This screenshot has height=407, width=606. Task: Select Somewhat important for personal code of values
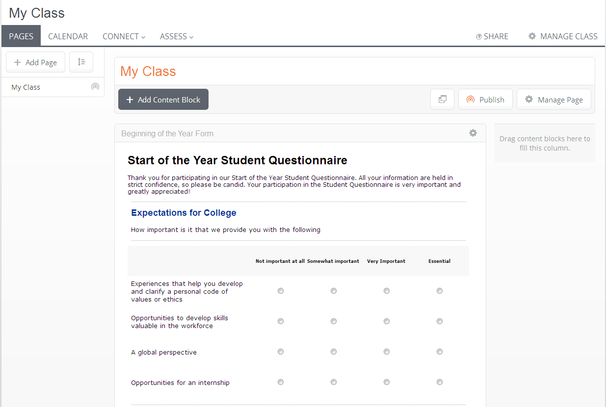(x=334, y=291)
